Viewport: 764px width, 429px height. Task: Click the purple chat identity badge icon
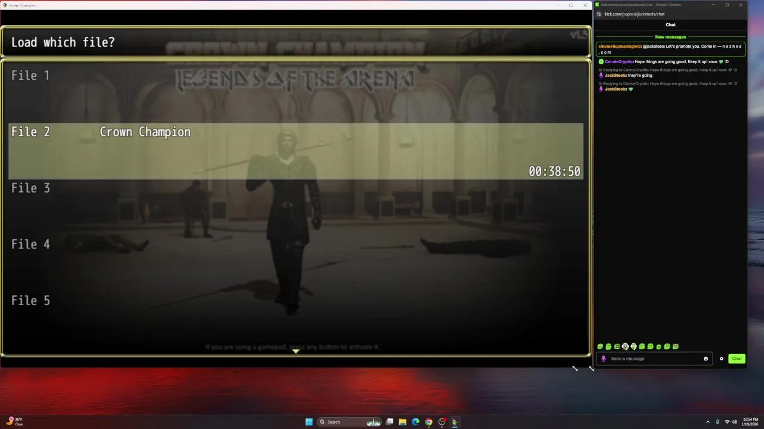pos(603,359)
